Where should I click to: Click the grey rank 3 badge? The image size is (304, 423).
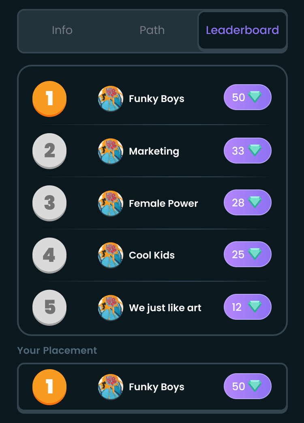(x=49, y=203)
